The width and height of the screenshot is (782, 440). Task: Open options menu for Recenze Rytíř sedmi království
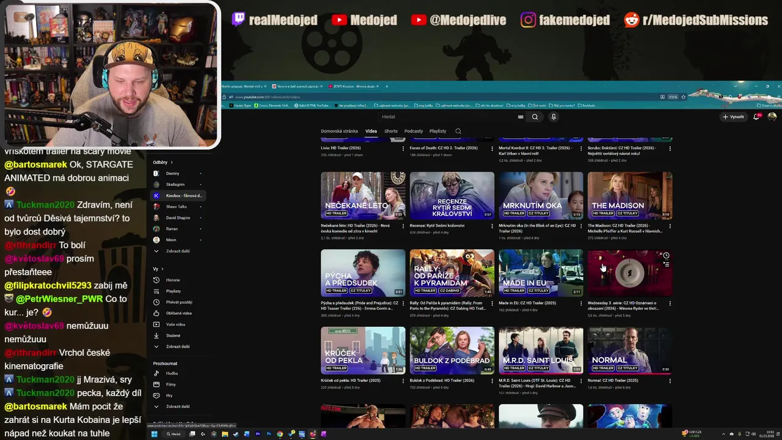pyautogui.click(x=492, y=226)
